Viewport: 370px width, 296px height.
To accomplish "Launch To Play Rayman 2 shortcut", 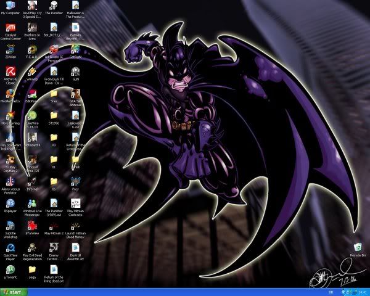I will click(x=10, y=163).
